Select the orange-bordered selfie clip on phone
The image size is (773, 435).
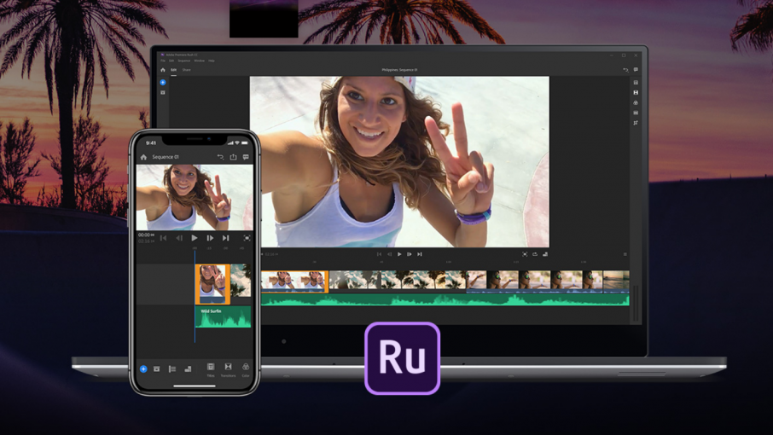click(x=212, y=284)
